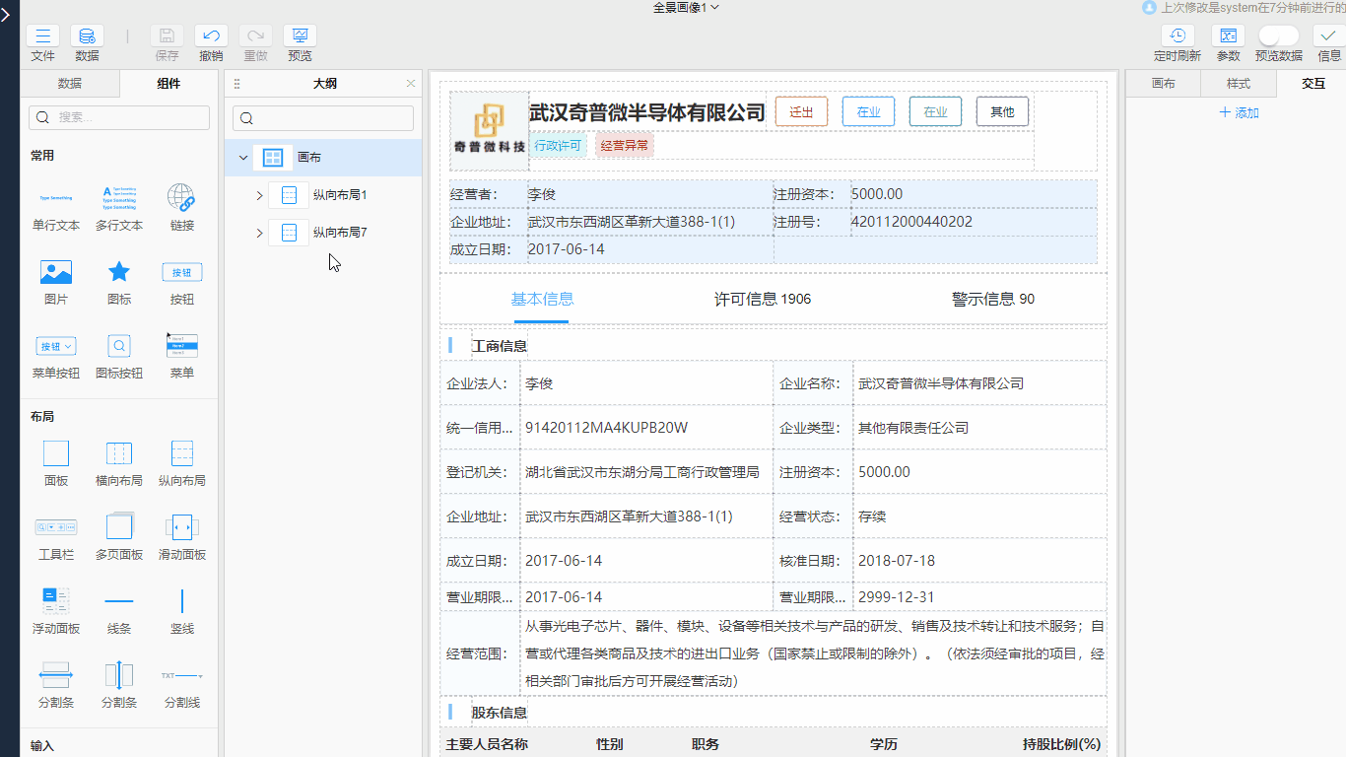
Task: Expand the dark sidebar arrow
Action: [x=7, y=14]
